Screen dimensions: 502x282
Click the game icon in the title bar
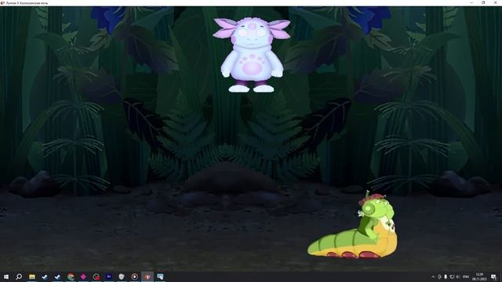point(2,3)
